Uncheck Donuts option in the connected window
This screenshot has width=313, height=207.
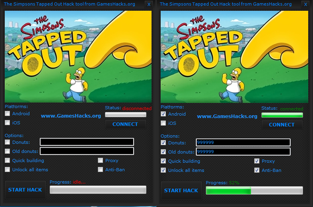tap(163, 143)
